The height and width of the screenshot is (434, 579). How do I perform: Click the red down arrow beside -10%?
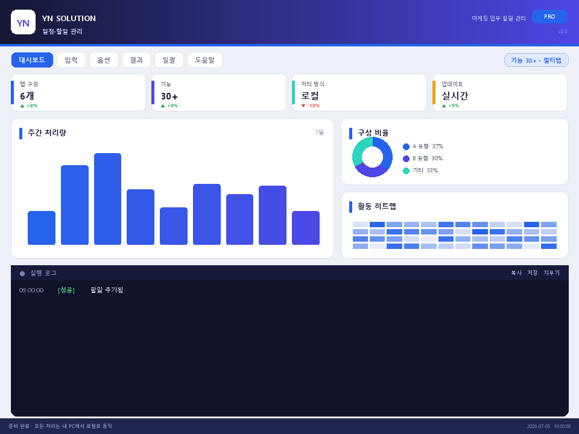303,106
